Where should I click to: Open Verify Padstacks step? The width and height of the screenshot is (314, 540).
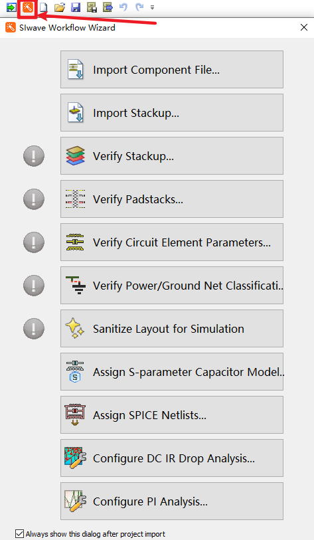click(172, 199)
